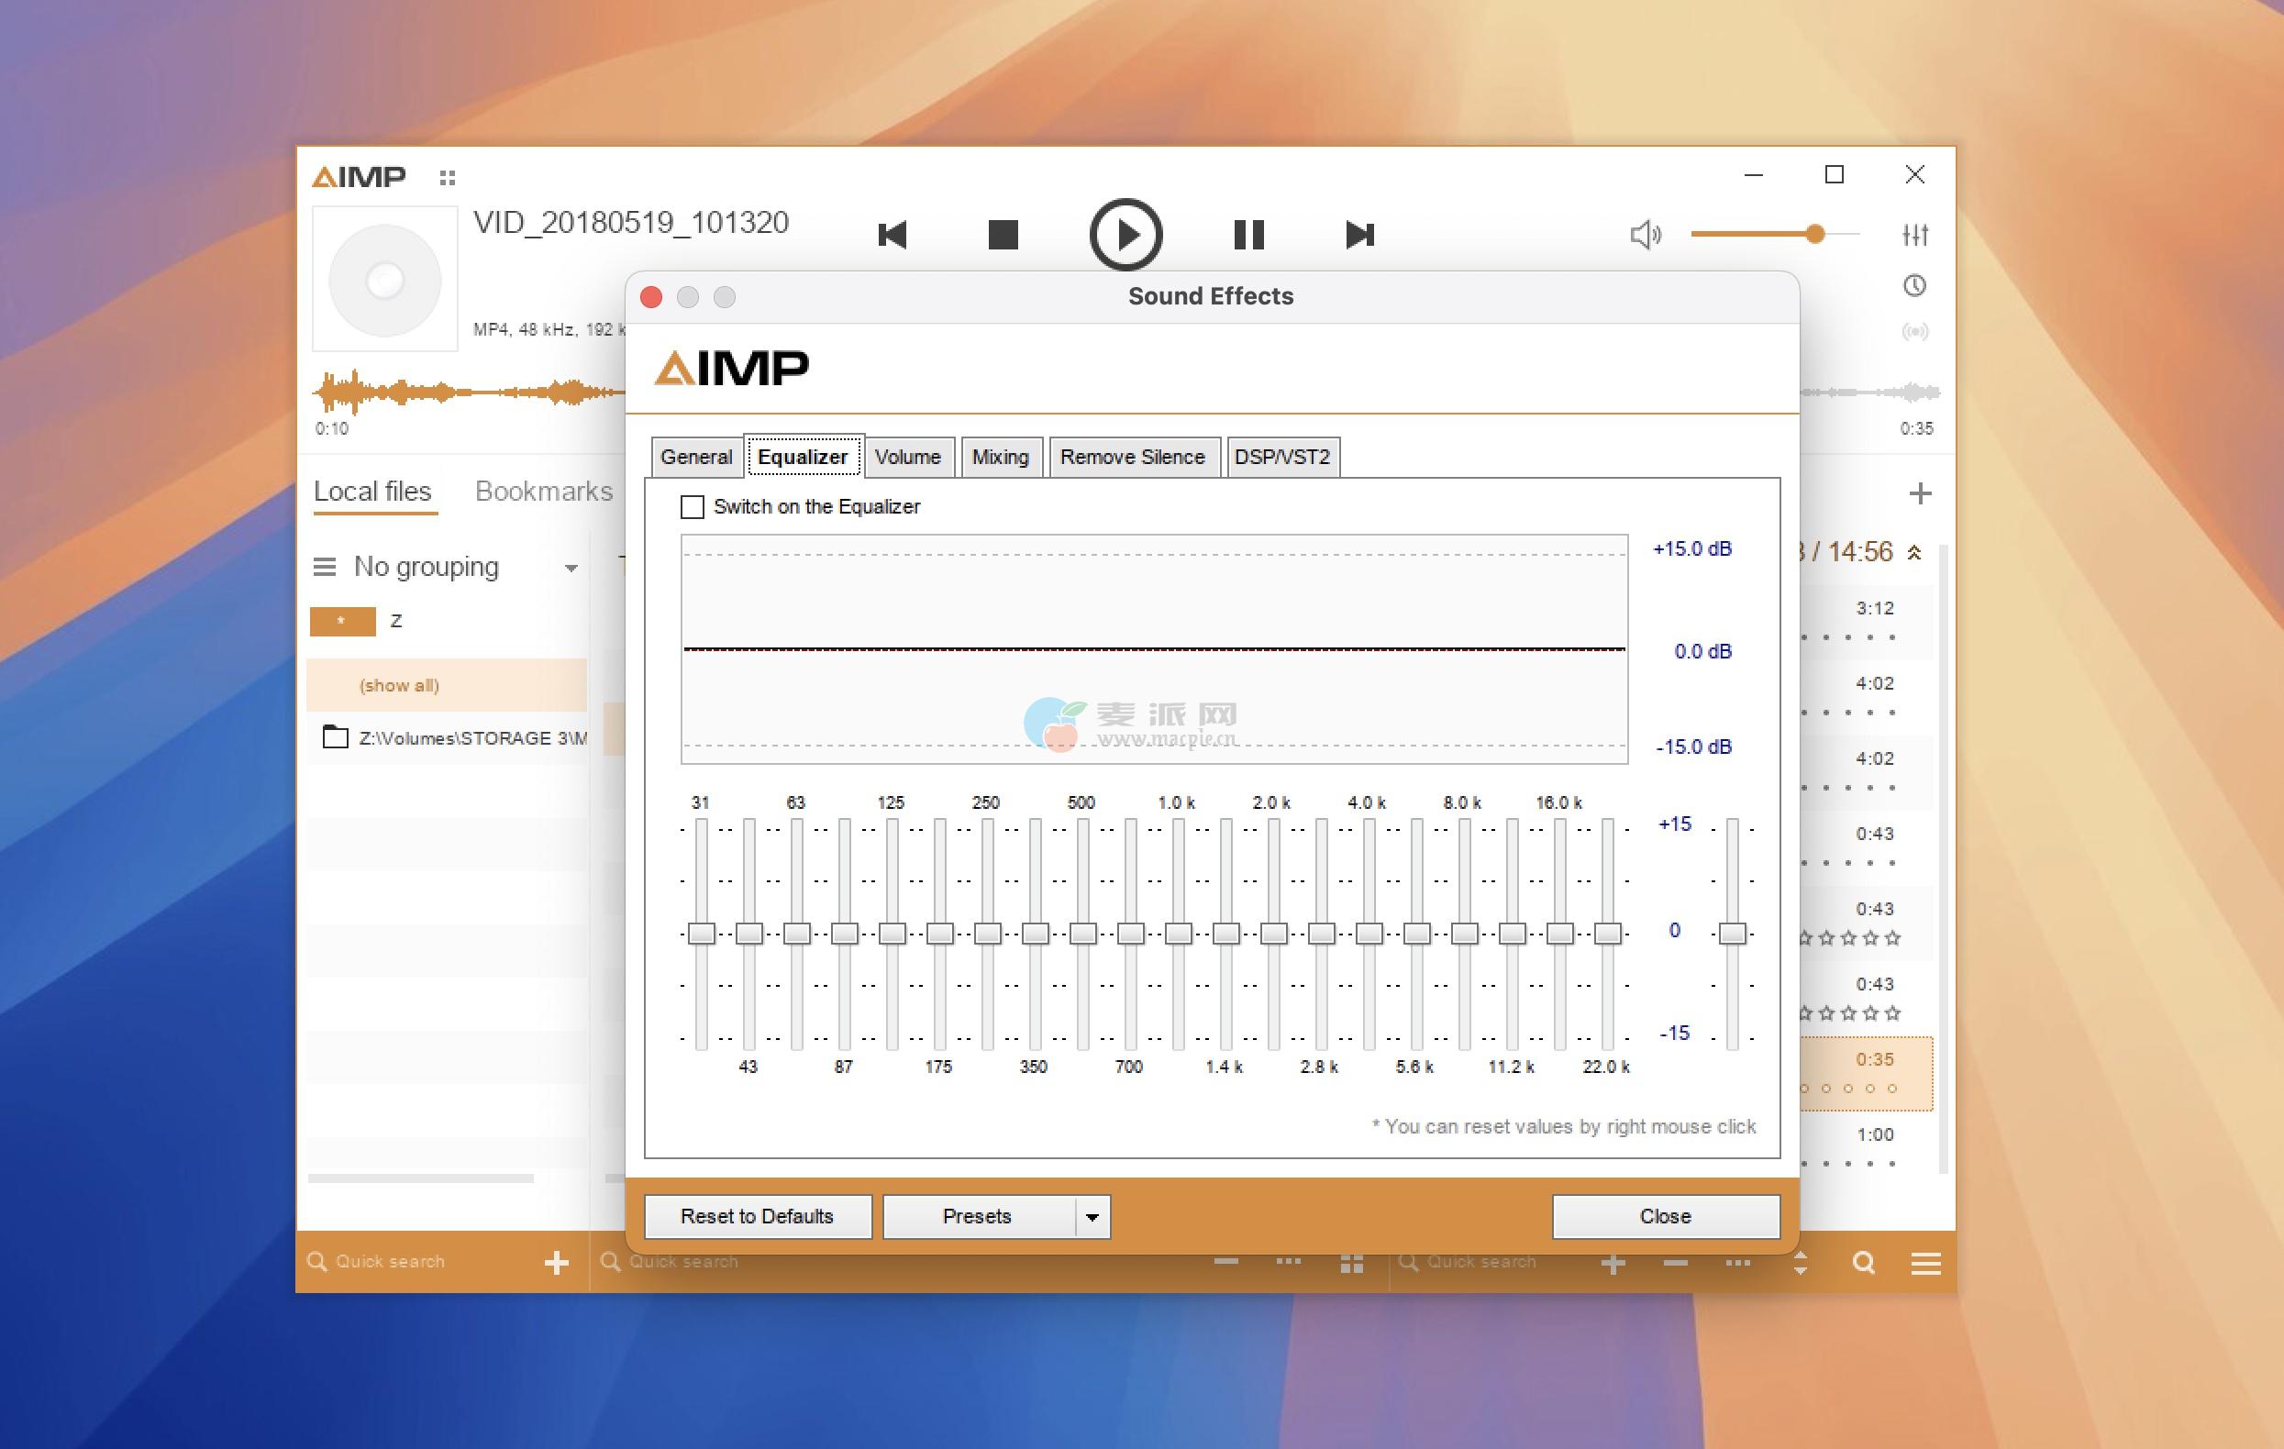The height and width of the screenshot is (1449, 2284).
Task: Adjust the main volume slider
Action: tap(1775, 233)
